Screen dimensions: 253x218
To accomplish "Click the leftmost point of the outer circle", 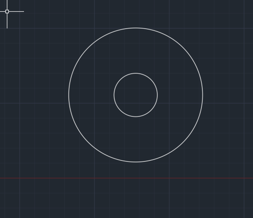I will coord(69,95).
